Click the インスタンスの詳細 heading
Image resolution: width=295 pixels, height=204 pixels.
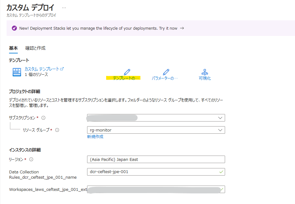(25, 150)
